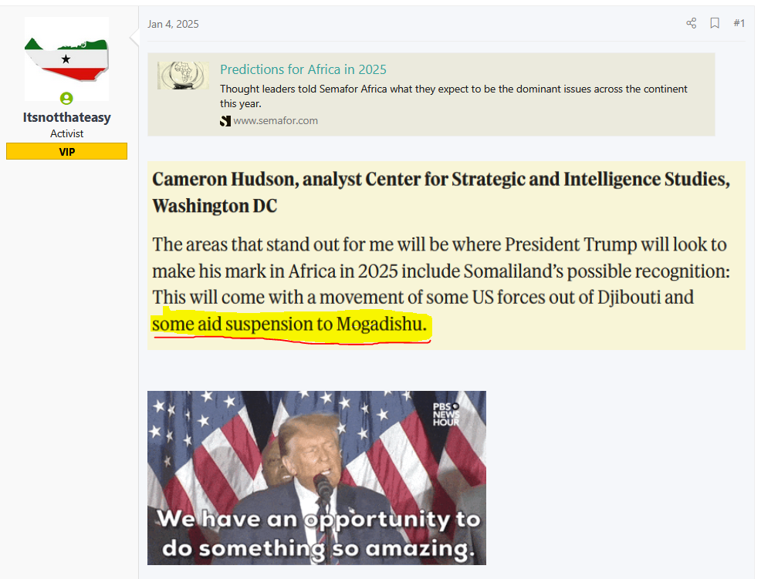761x579 pixels.
Task: Click the VIP user banner
Action: 66,151
